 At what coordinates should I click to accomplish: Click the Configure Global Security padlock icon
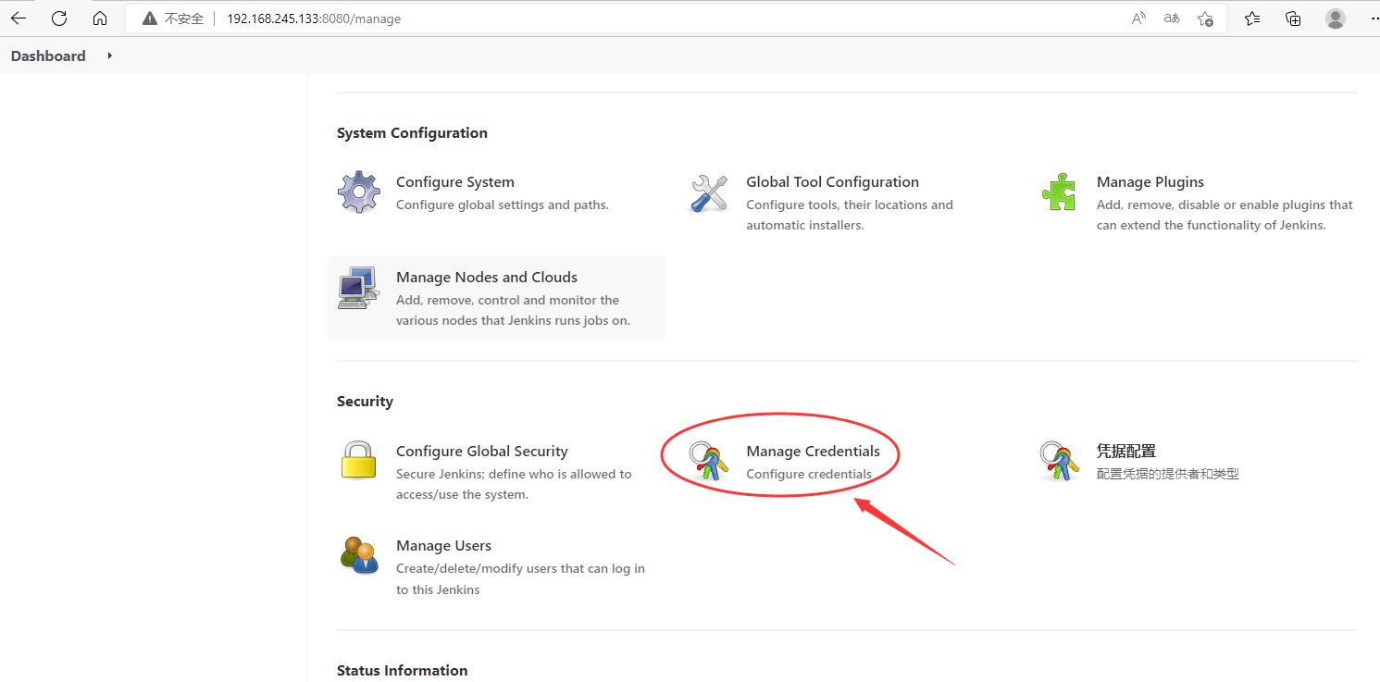(x=358, y=460)
